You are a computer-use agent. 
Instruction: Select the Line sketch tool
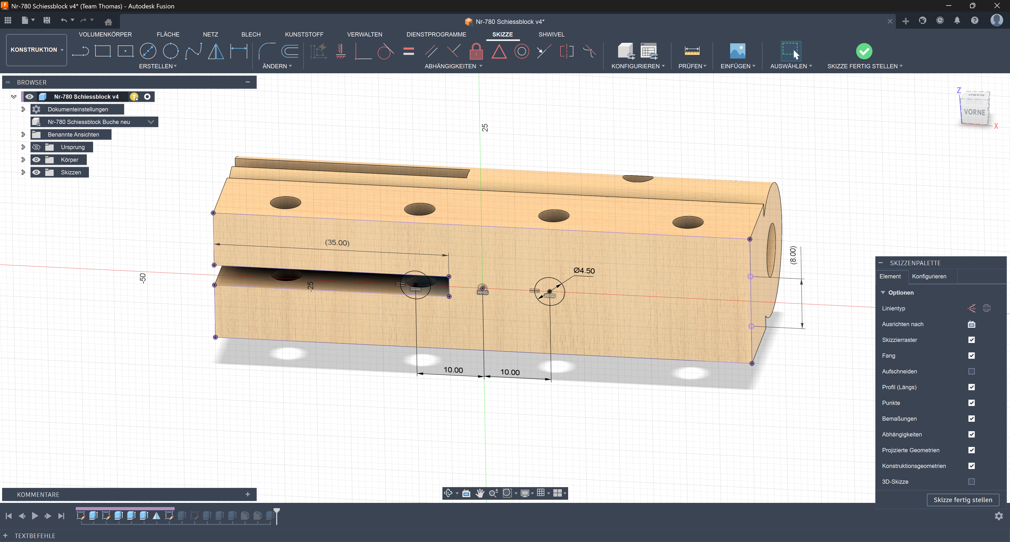point(80,51)
